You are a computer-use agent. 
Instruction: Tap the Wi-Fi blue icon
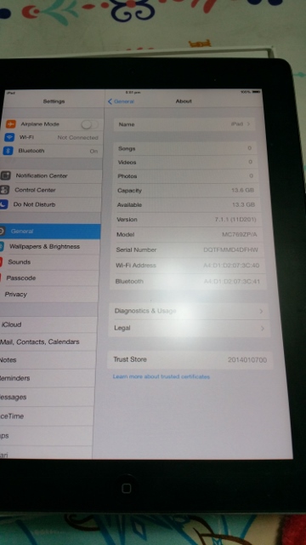click(9, 137)
